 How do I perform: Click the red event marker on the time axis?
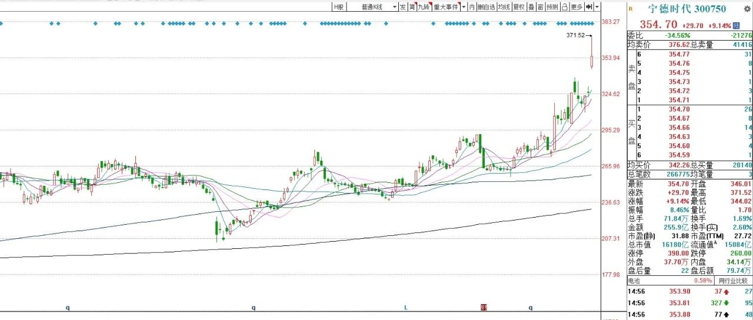coord(484,307)
